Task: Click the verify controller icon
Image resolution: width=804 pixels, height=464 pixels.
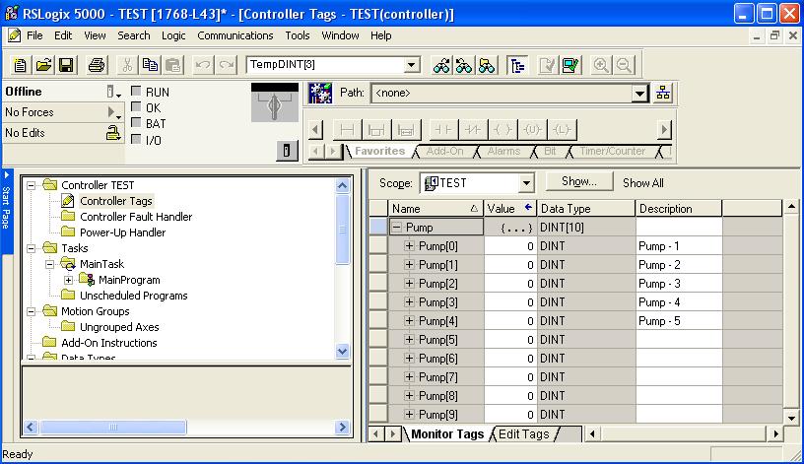Action: 570,65
